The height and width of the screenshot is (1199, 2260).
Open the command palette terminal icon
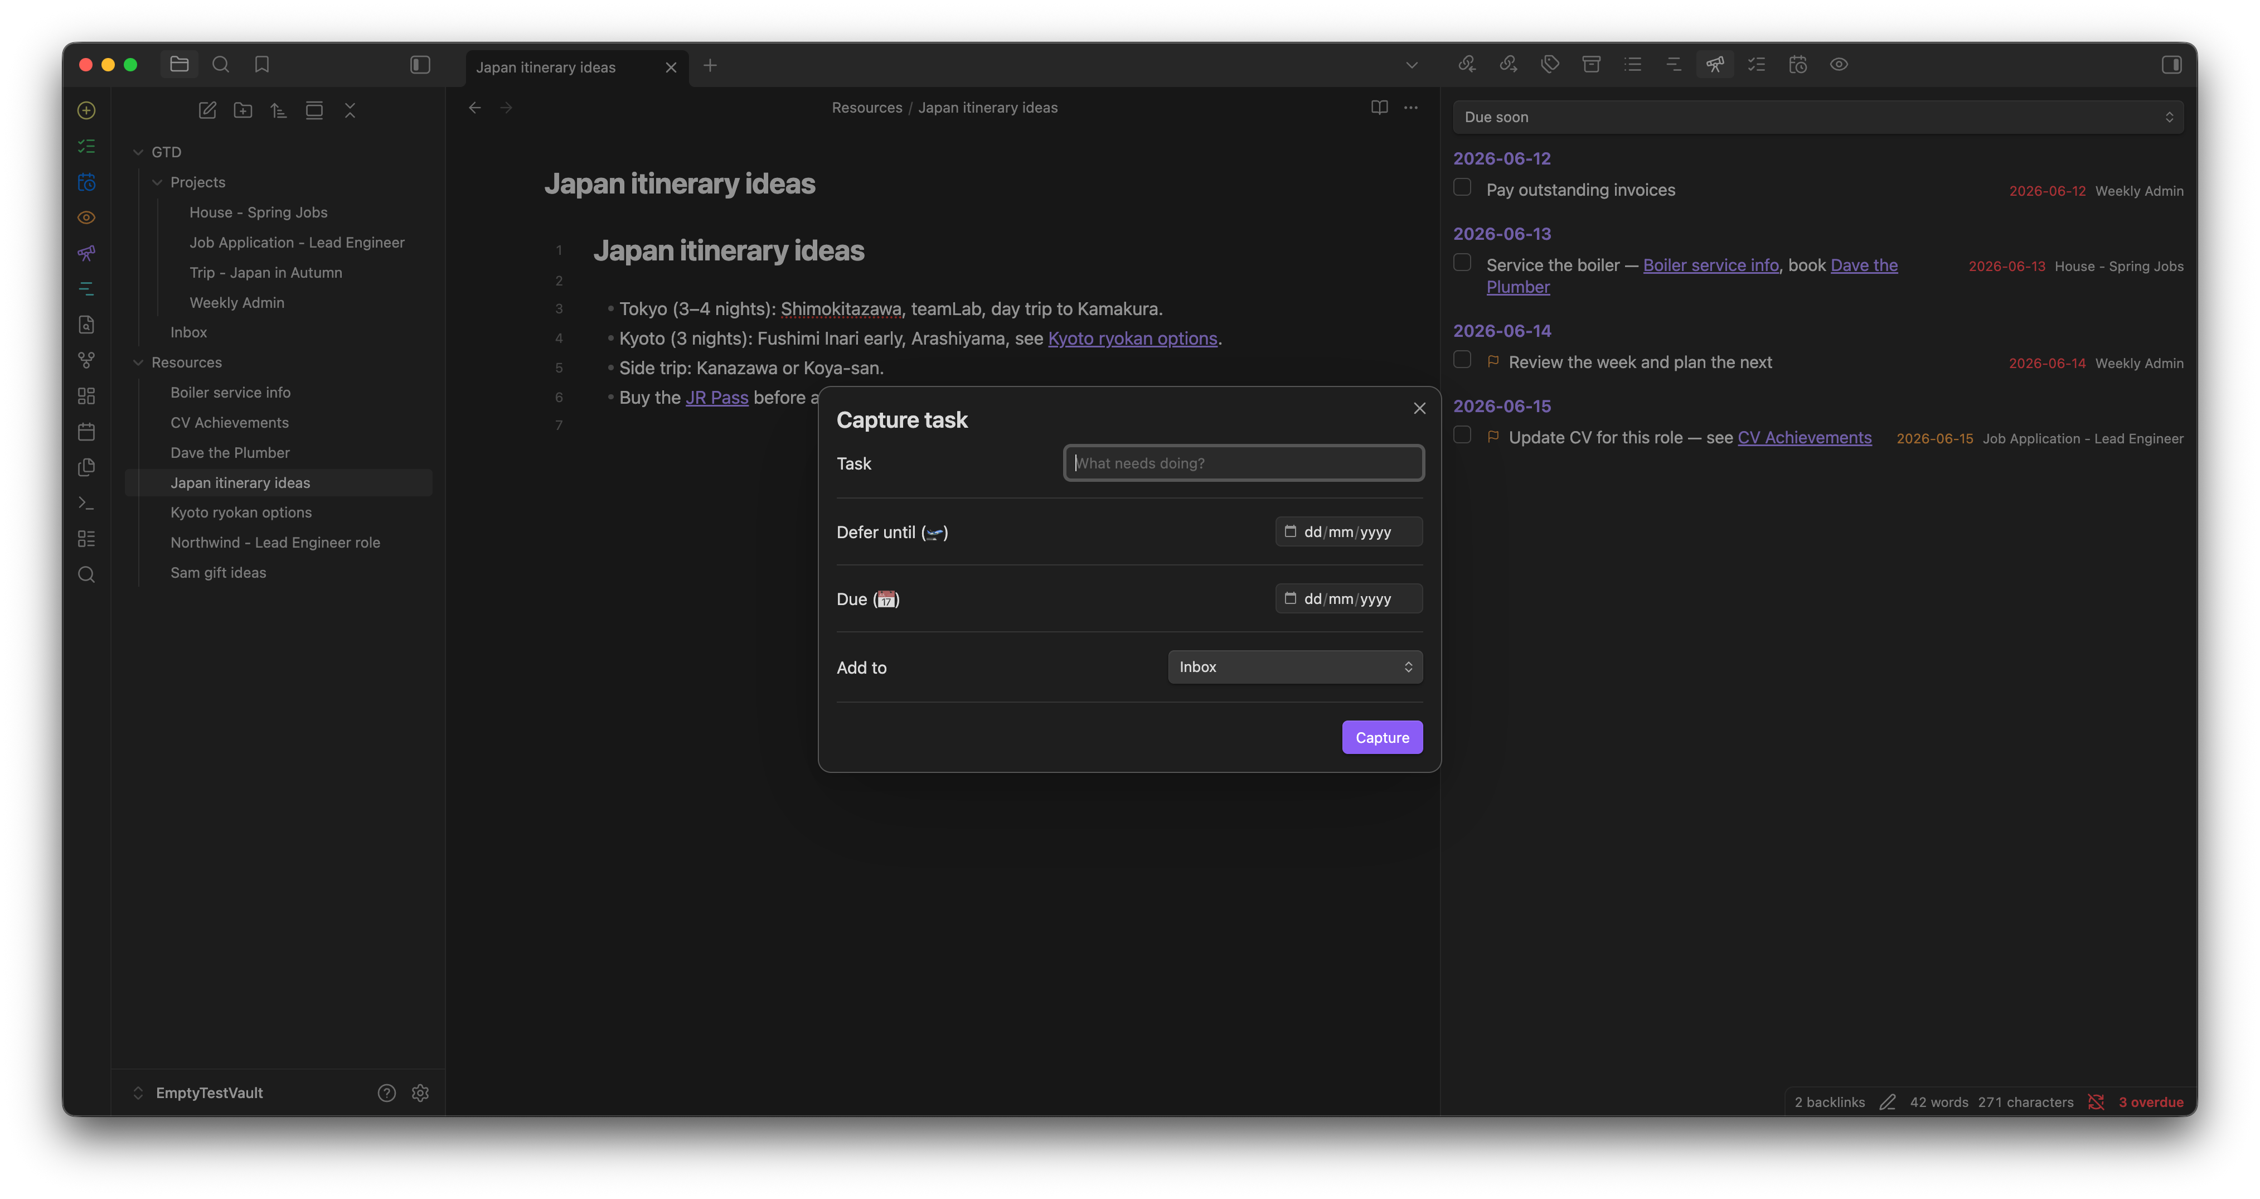coord(86,503)
